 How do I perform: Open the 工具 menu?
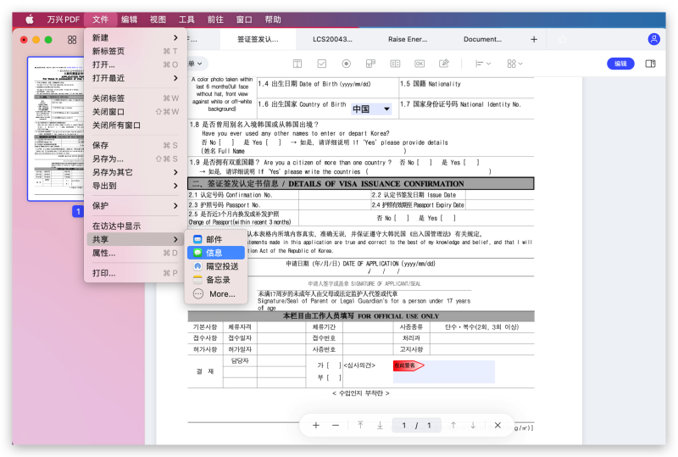(186, 20)
